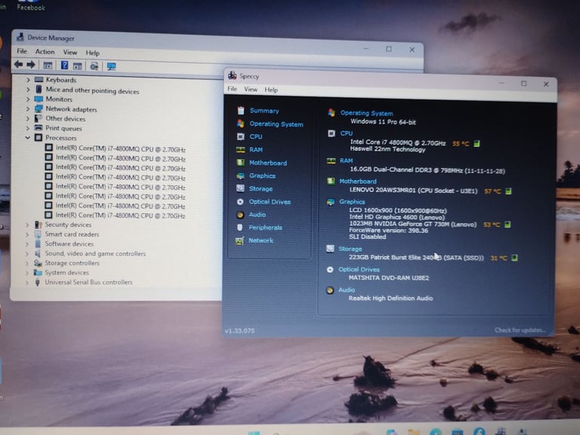
Task: Expand Mice and other pointing devices
Action: 28,90
